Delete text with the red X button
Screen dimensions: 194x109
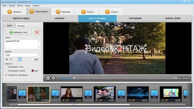(x=37, y=32)
